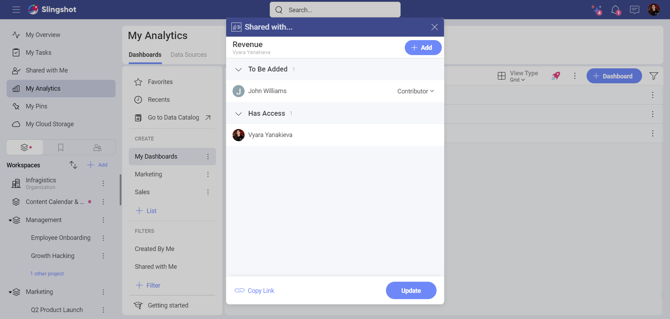Open options for Infragistics workspace
Viewport: 670px width, 319px height.
tap(103, 183)
